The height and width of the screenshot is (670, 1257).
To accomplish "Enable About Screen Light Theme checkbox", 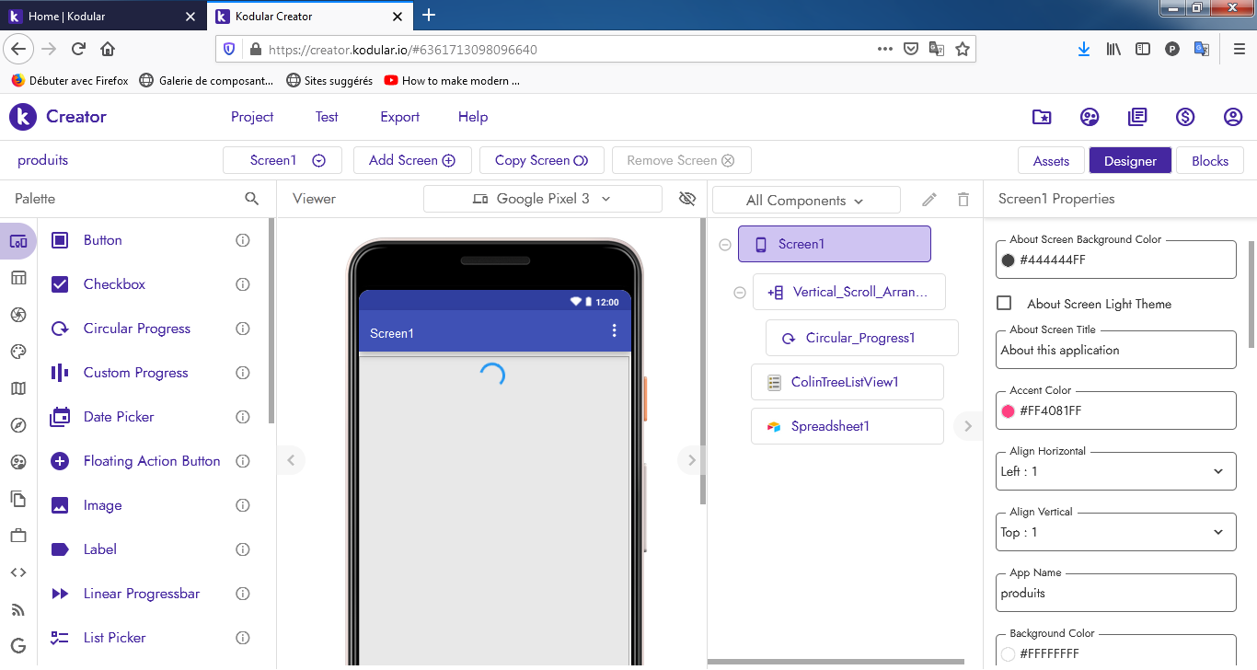I will 1005,304.
